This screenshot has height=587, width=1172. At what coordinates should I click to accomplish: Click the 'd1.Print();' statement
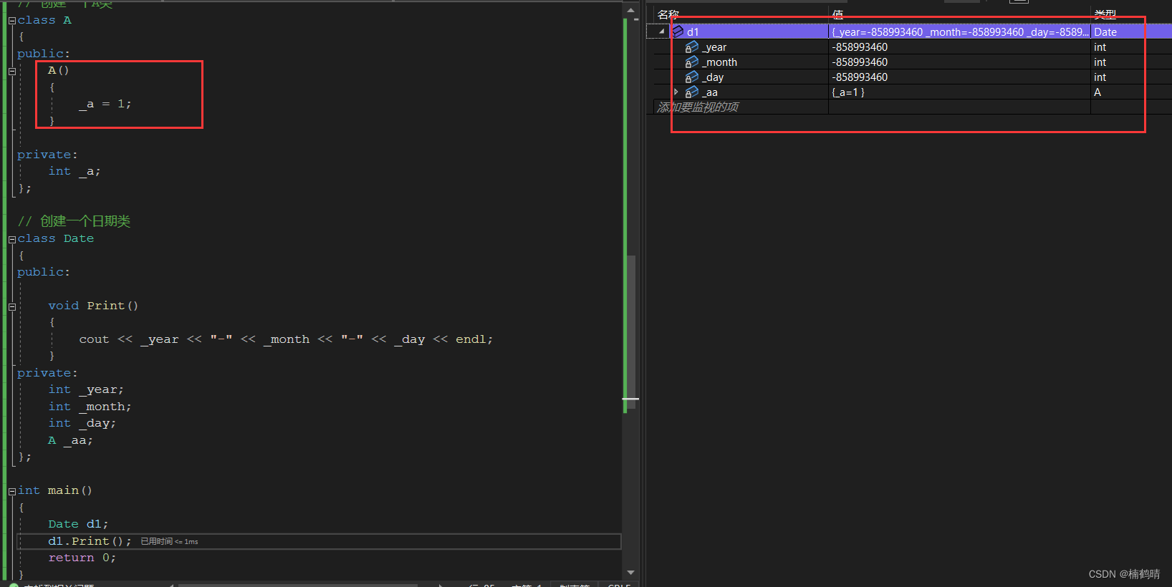90,541
